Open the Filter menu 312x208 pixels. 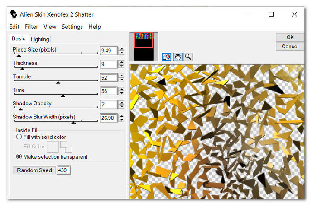tap(31, 27)
